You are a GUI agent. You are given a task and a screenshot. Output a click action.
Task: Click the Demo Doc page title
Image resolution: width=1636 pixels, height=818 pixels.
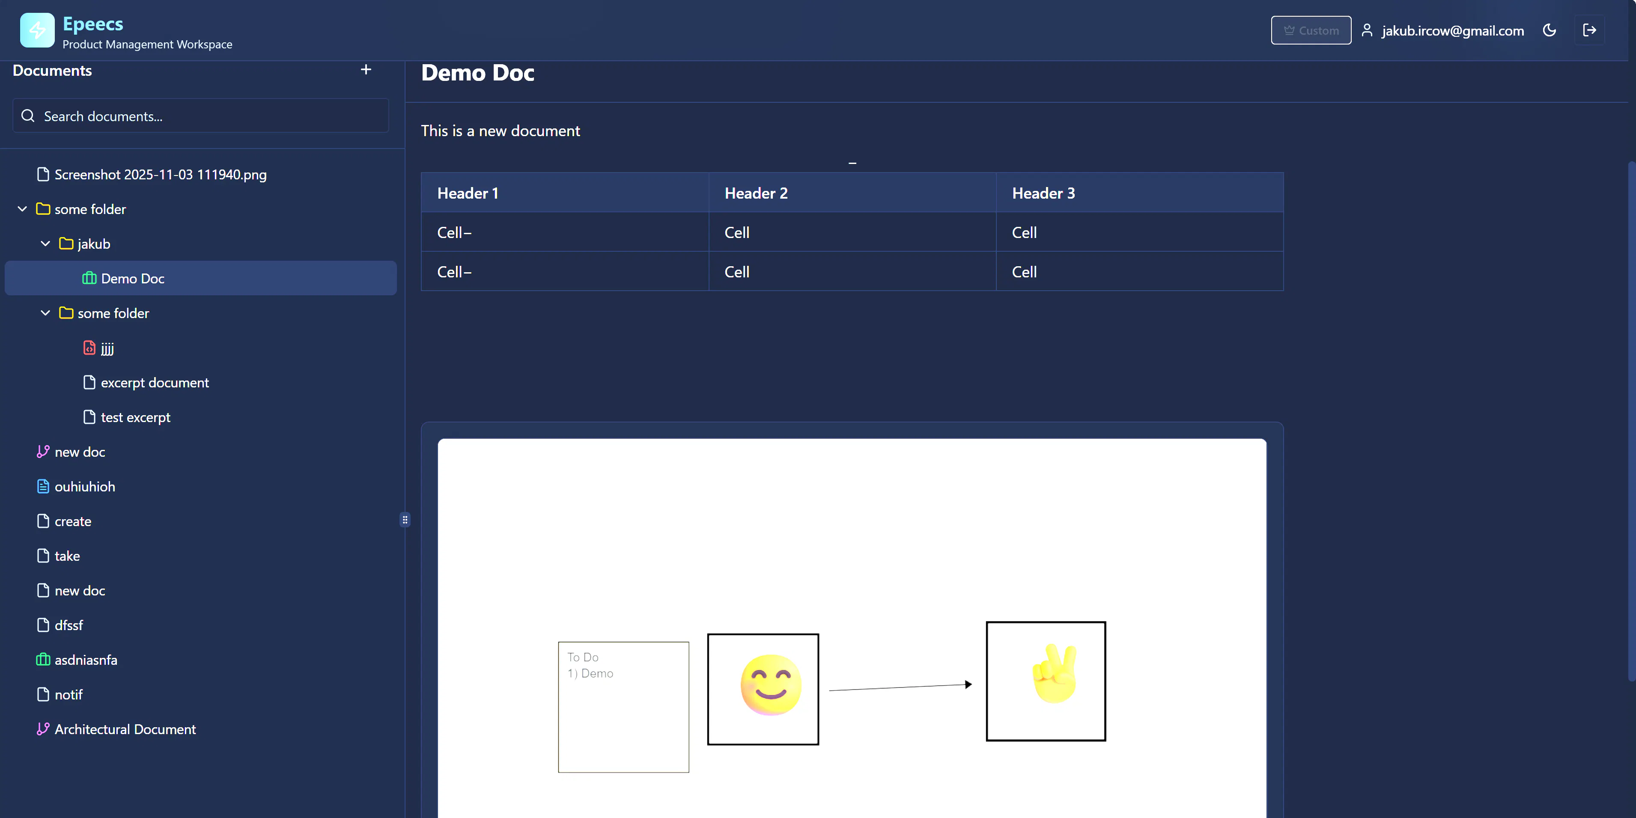point(477,72)
